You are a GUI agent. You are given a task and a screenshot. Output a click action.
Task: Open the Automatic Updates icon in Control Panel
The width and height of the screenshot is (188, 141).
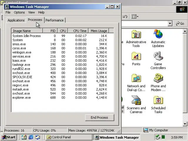point(158,38)
